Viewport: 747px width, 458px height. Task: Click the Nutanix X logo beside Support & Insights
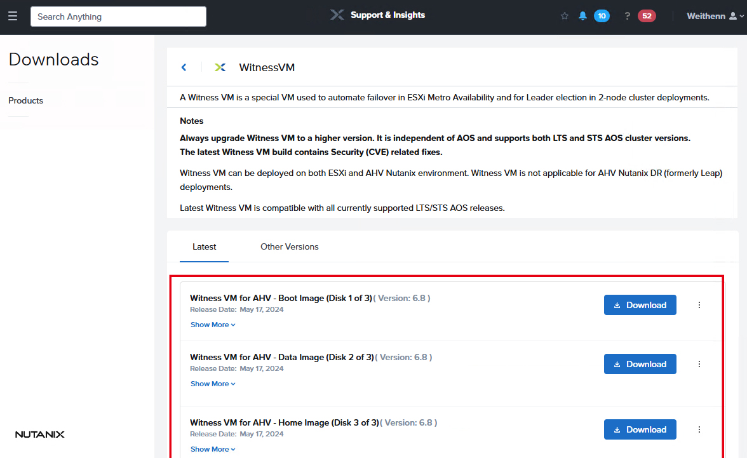[337, 15]
